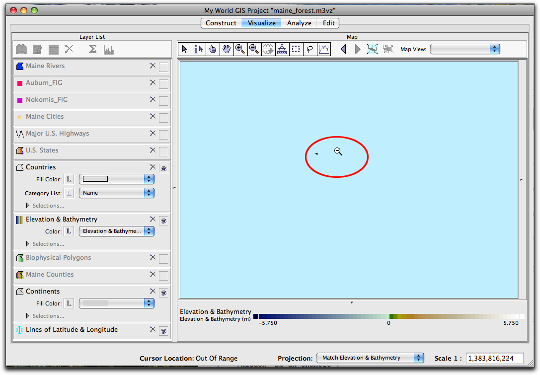
Task: Activate the Get Information tool
Action: pos(199,49)
